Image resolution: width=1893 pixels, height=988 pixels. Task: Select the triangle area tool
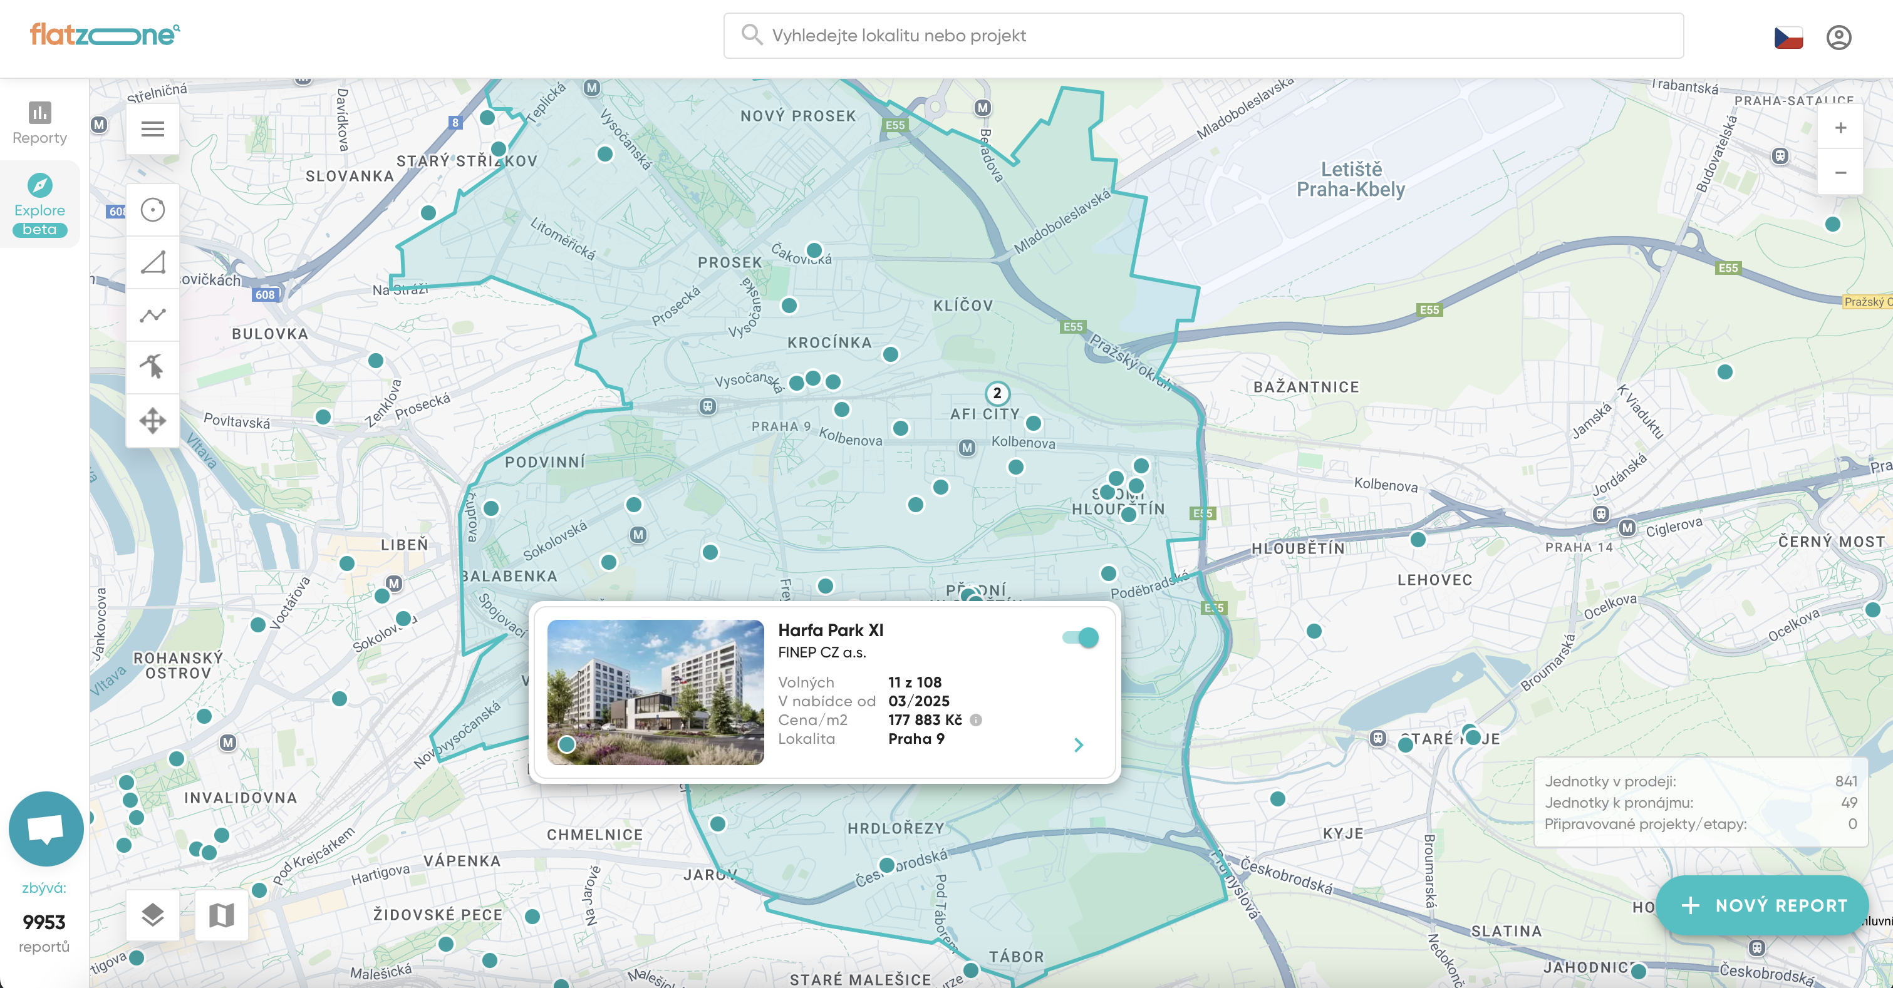click(x=152, y=262)
